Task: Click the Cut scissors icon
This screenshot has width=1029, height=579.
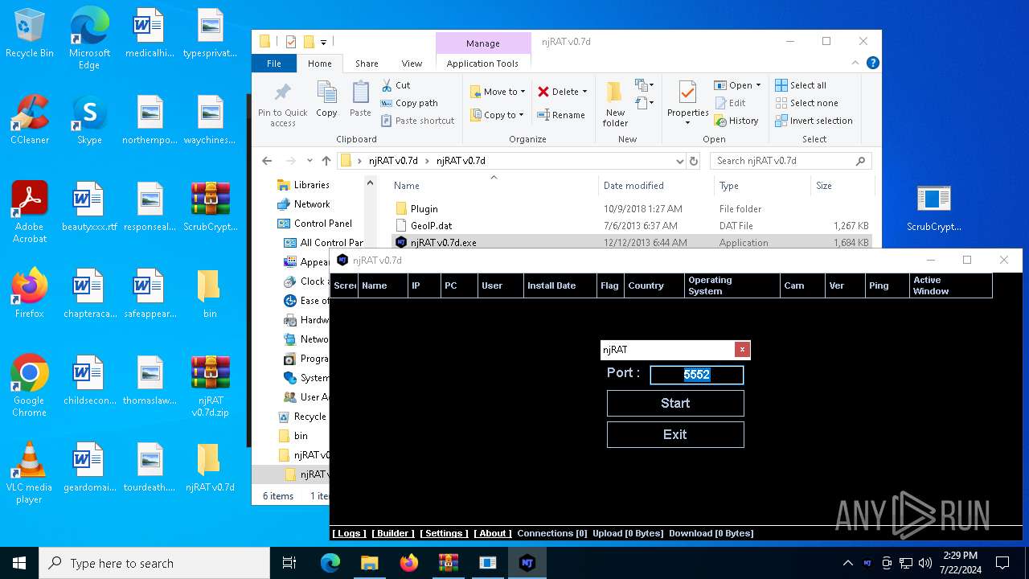Action: point(386,85)
